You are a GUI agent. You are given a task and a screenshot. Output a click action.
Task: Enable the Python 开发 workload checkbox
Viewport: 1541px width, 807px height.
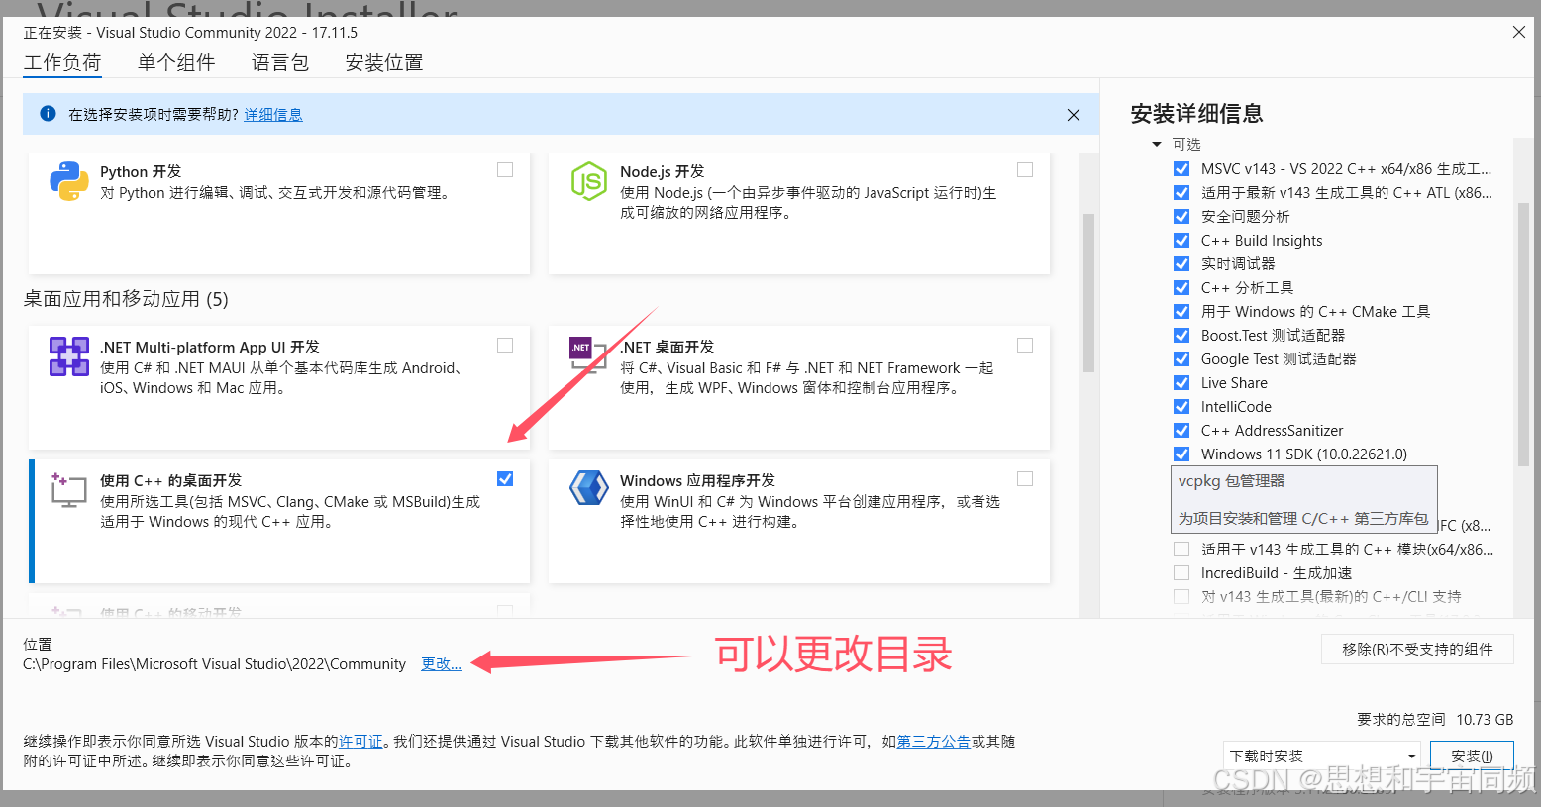pos(505,170)
